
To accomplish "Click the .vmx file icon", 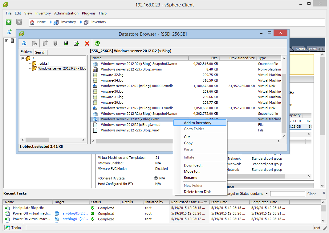I will click(95, 119).
